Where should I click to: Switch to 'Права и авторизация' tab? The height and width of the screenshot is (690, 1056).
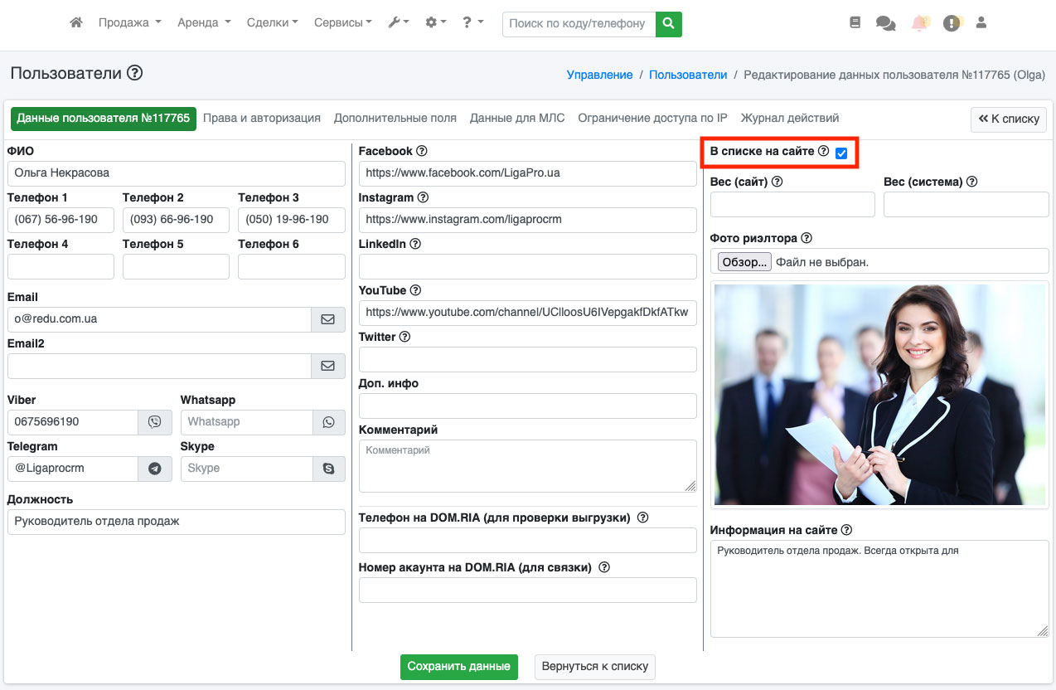click(262, 119)
